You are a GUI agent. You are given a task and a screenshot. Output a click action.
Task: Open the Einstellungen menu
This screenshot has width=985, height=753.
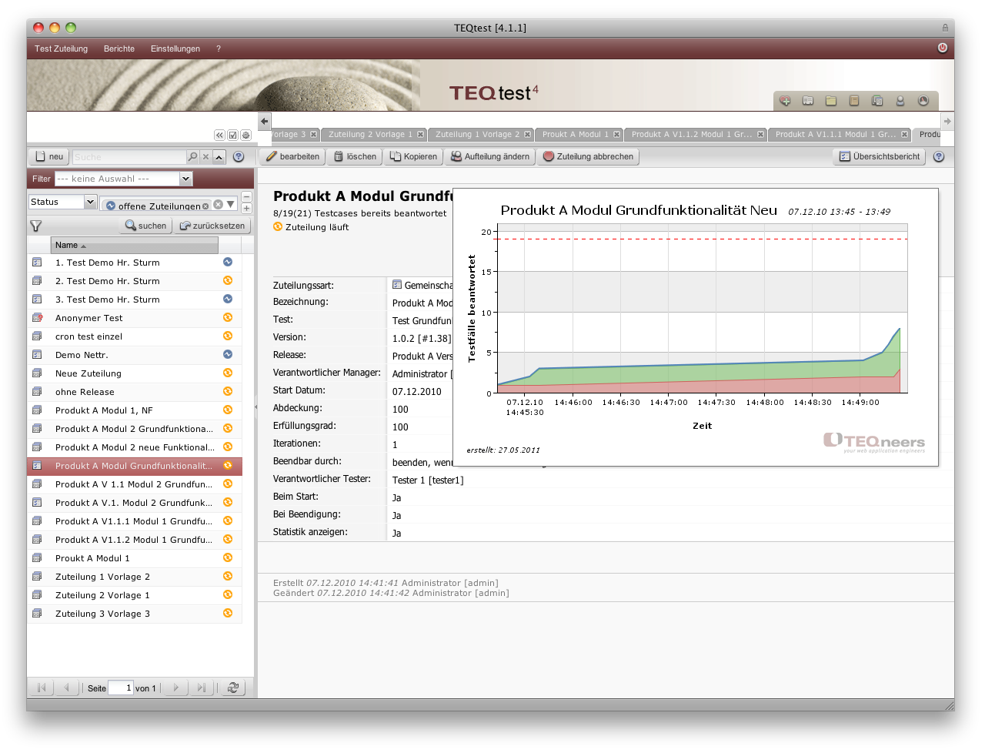click(x=175, y=49)
